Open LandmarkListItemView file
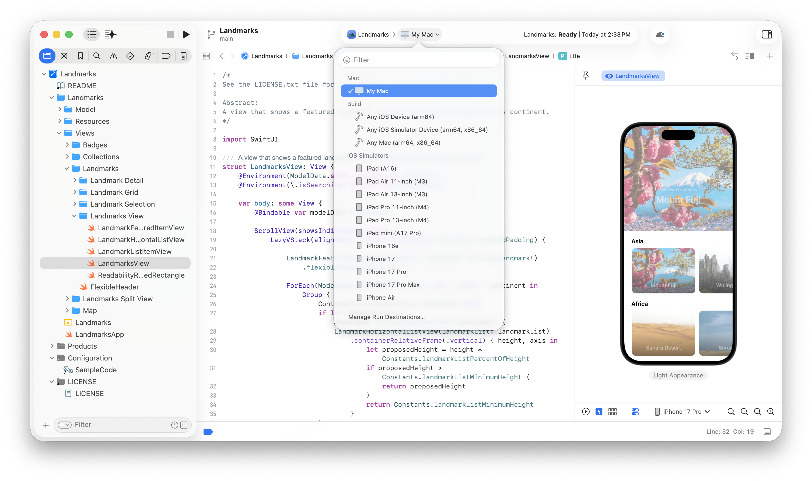This screenshot has width=812, height=481. (135, 251)
